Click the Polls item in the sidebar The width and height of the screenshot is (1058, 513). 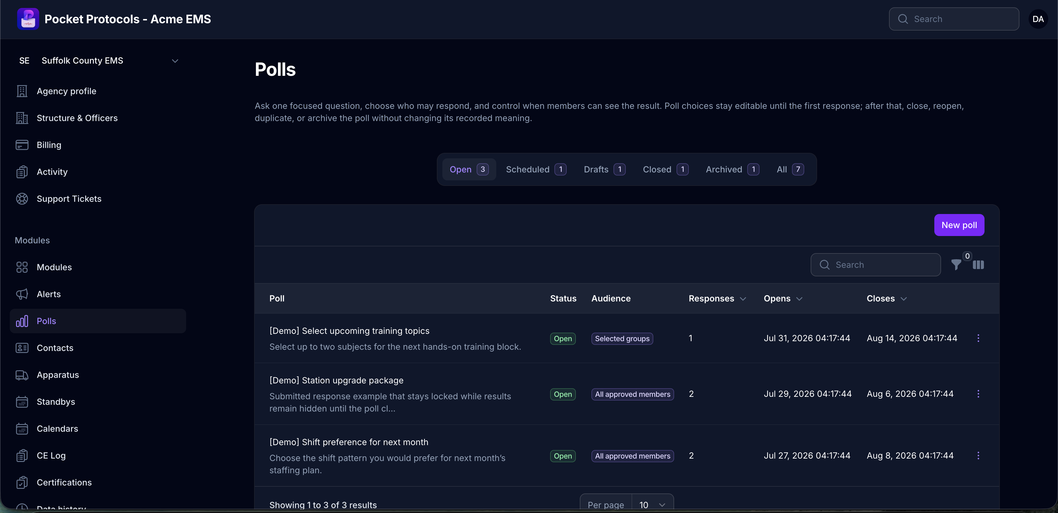point(98,321)
